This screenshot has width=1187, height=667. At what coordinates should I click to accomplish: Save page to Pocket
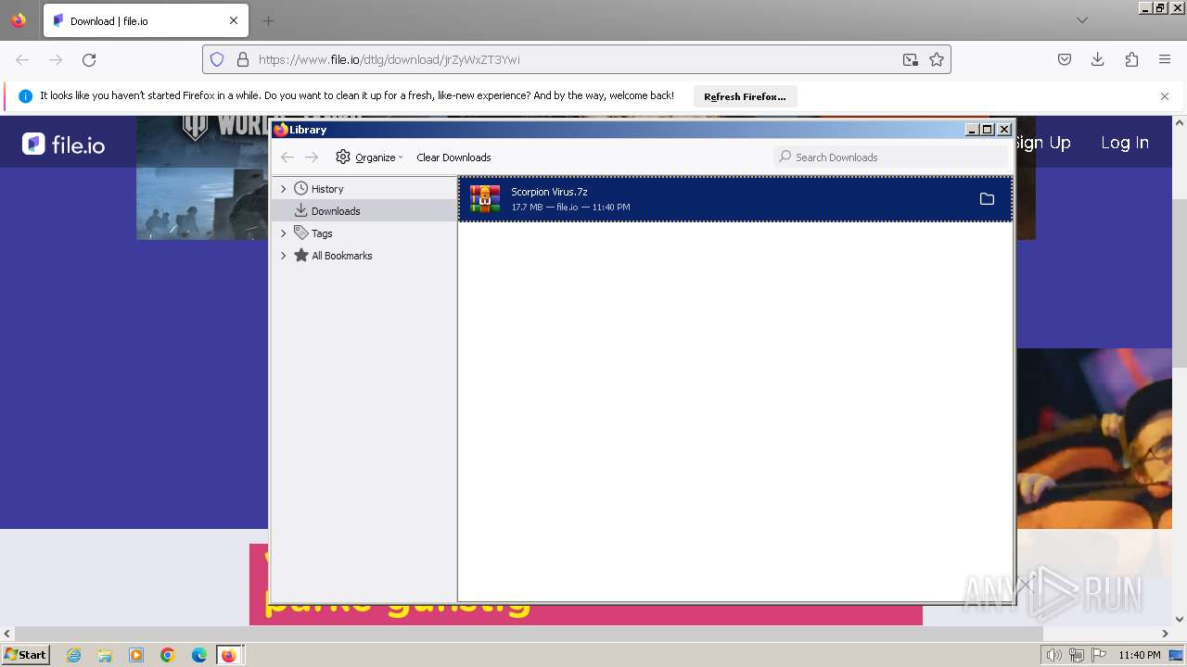point(1065,59)
